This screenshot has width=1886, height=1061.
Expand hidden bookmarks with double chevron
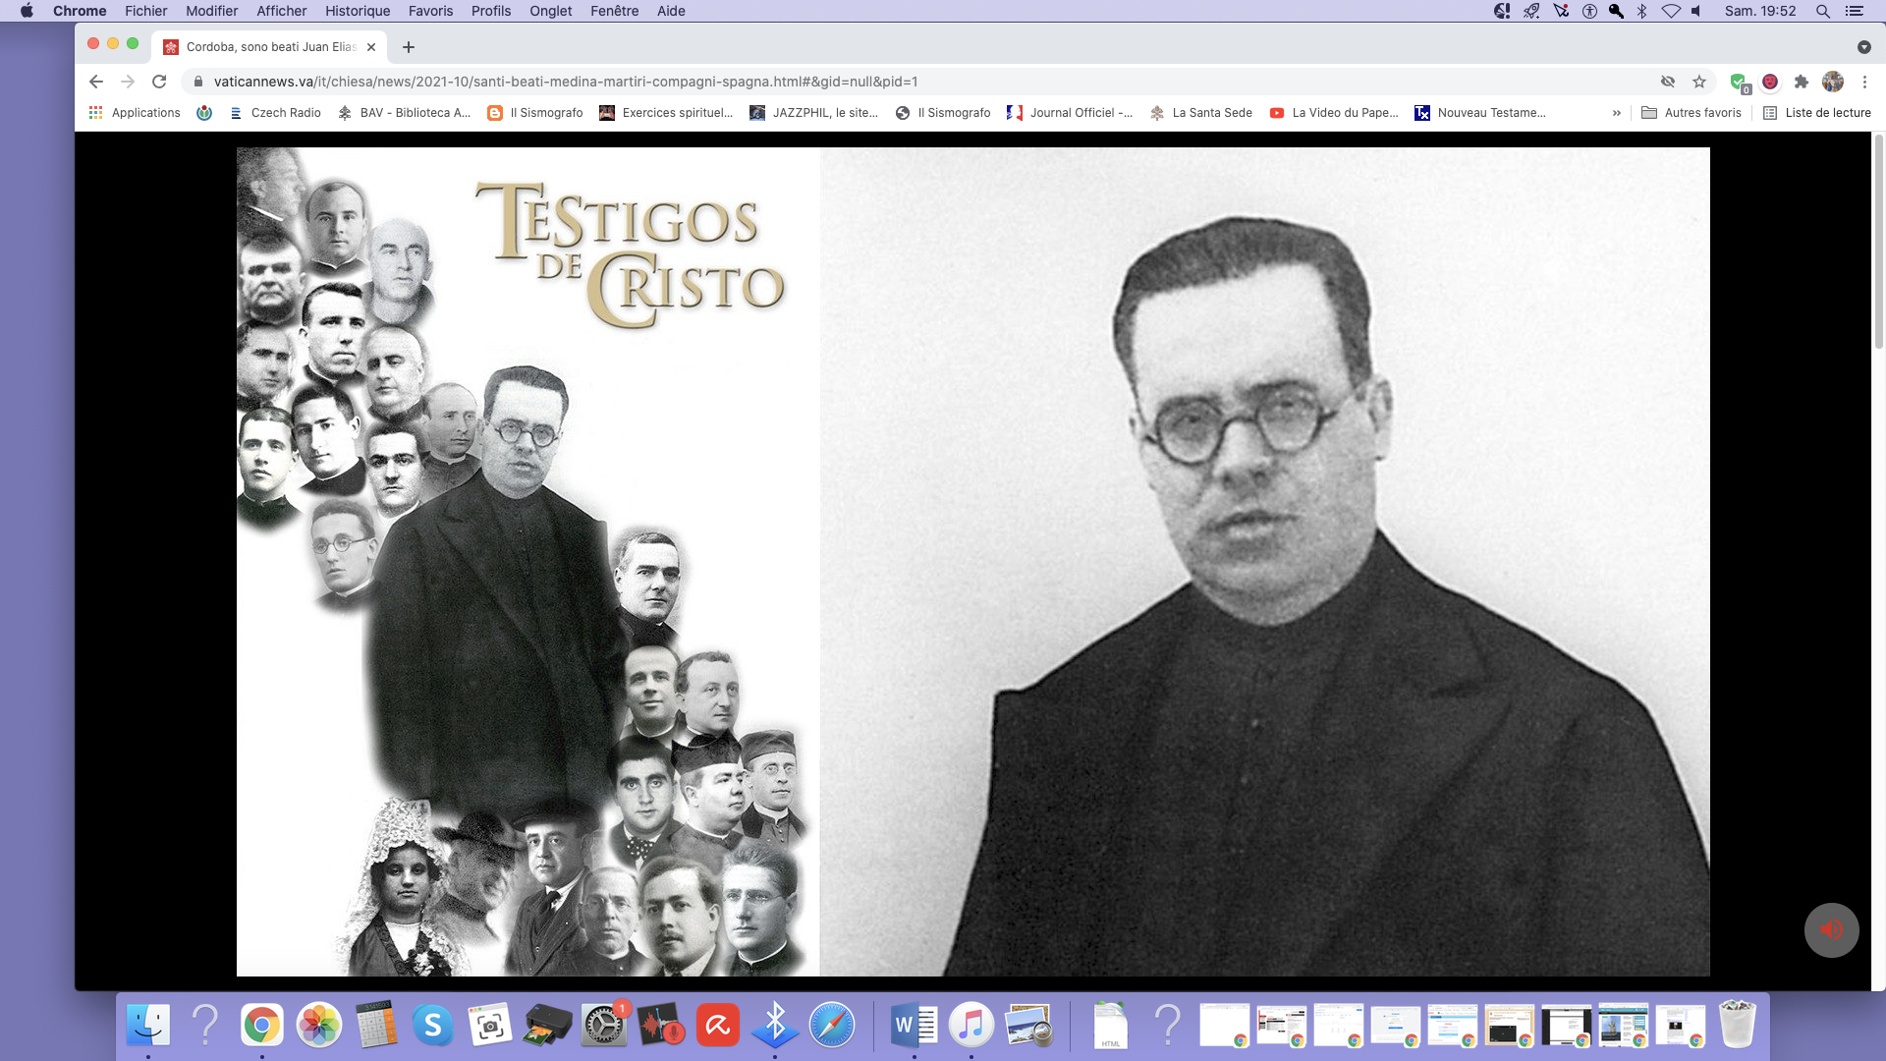(1616, 113)
